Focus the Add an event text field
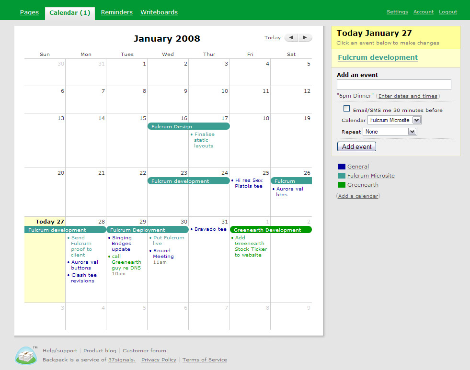Viewport: 470px width, 370px height. pyautogui.click(x=394, y=85)
